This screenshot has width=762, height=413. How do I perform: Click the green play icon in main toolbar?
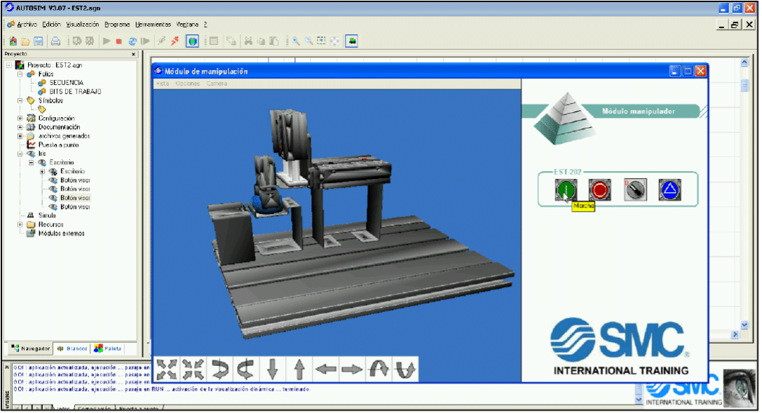[x=107, y=41]
